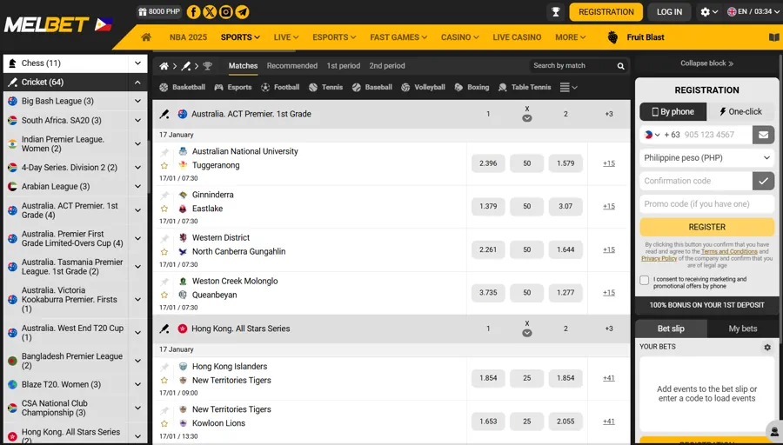Open the settings gear menu

tap(709, 12)
